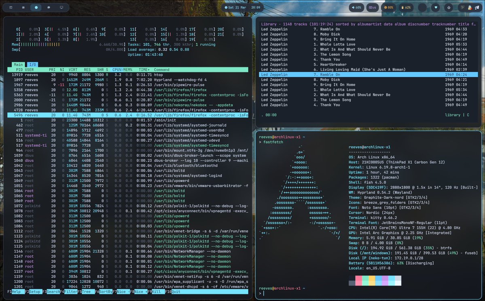Sort htop by the USER column header
Screen dimensions: 485x301
click(x=29, y=70)
